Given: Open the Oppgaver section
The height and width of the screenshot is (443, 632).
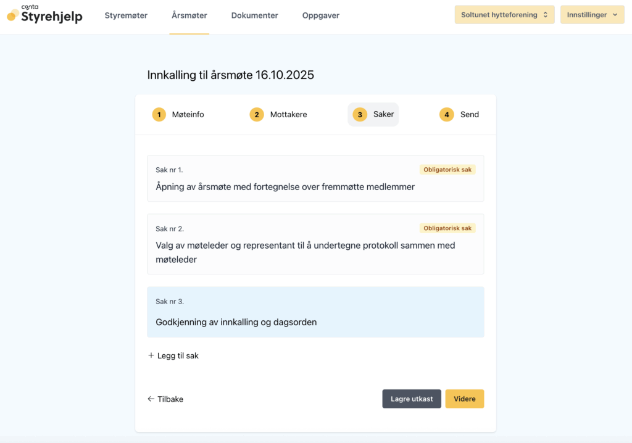Looking at the screenshot, I should [321, 15].
